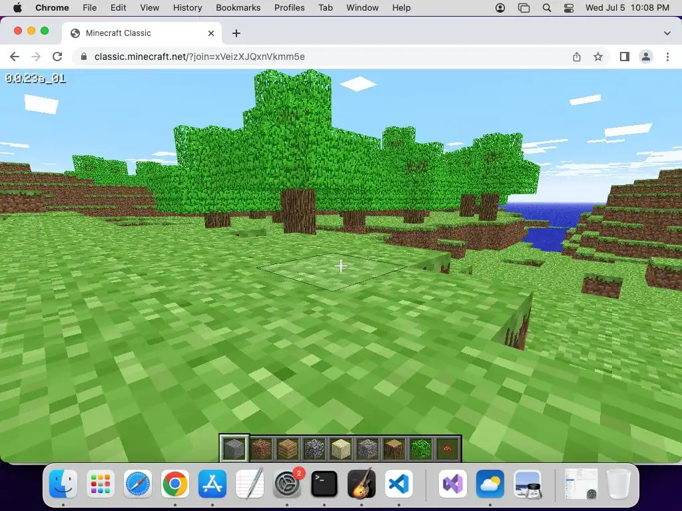Screen dimensions: 682x511
Task: Restore the minimized window in the Dock
Action: [x=581, y=484]
